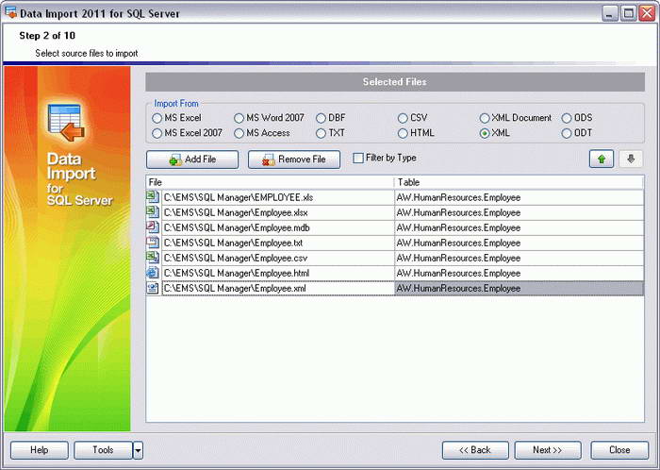
Task: Click the Close button at bottom
Action: click(x=619, y=450)
